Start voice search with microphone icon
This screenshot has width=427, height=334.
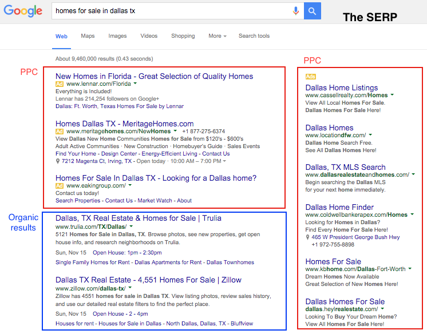click(x=296, y=11)
